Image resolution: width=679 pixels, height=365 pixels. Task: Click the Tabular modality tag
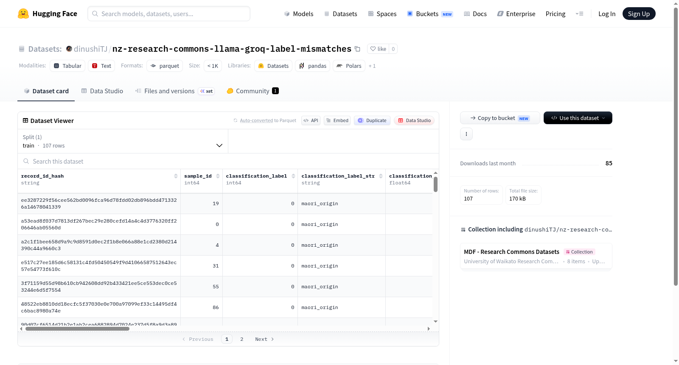67,66
